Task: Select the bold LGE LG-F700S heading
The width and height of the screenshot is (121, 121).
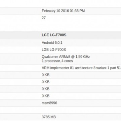Action: click(x=54, y=35)
